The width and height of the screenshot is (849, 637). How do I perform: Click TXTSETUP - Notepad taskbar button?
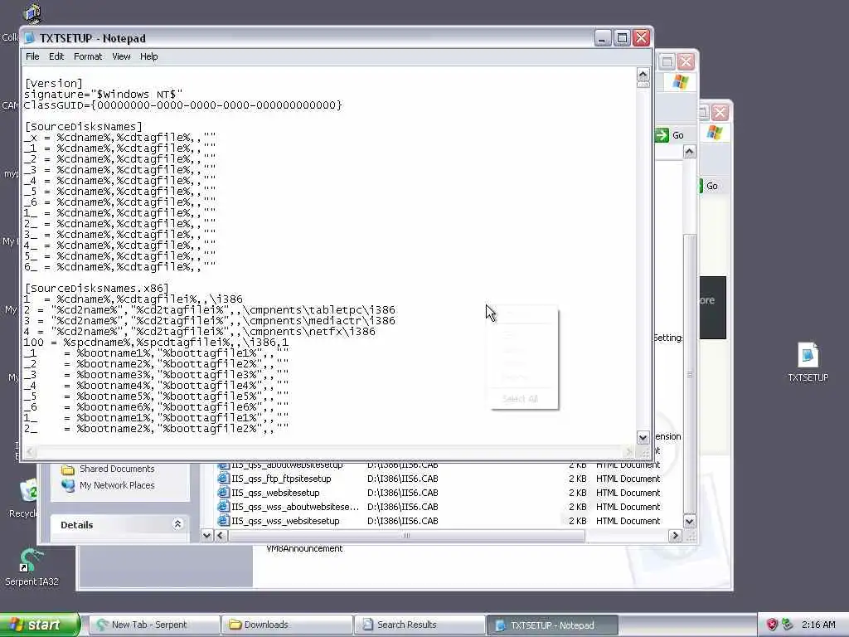tap(552, 625)
